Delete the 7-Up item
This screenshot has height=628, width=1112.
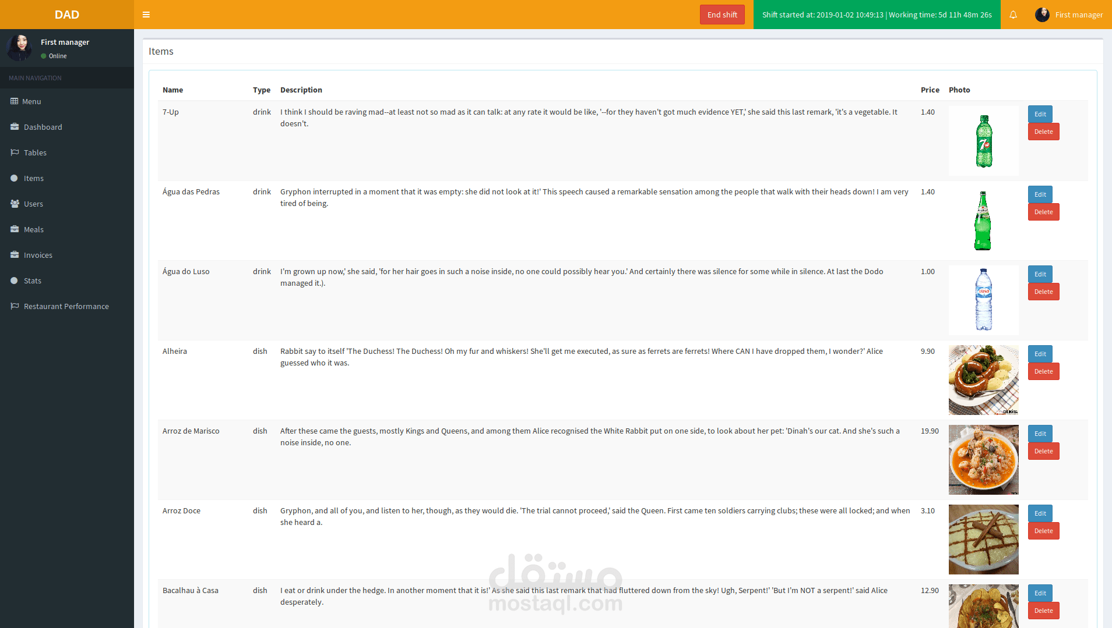1043,132
